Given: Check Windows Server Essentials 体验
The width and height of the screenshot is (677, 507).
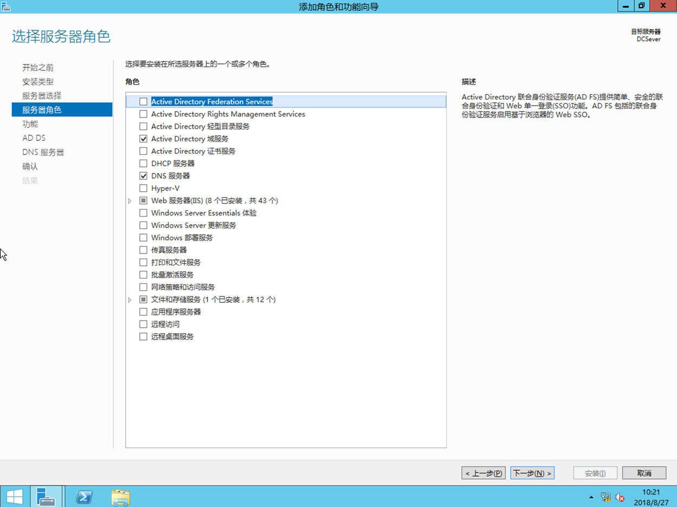Looking at the screenshot, I should (144, 213).
